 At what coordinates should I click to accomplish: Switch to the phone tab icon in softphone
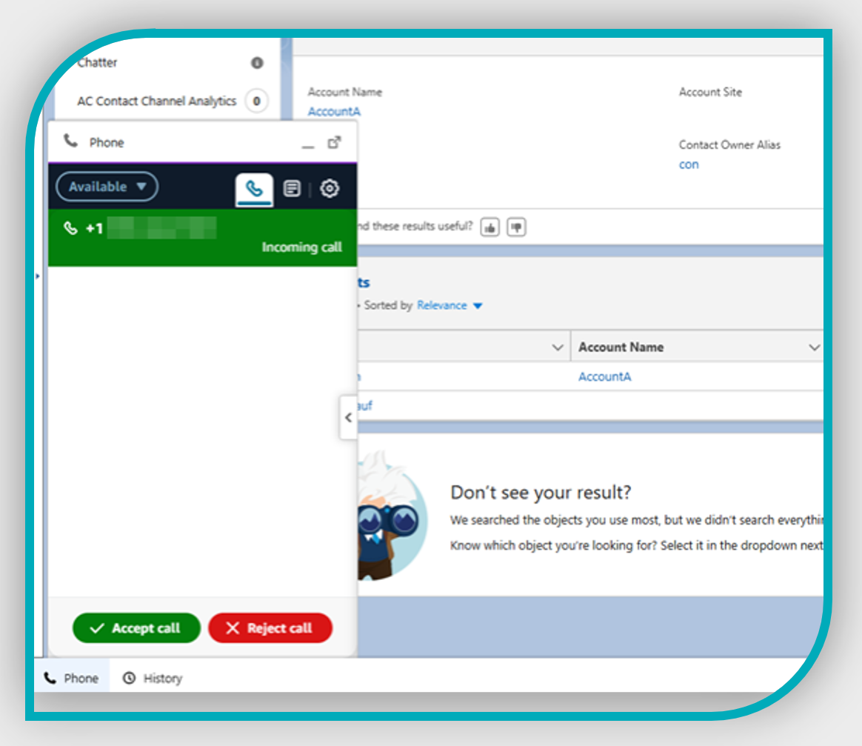[254, 190]
